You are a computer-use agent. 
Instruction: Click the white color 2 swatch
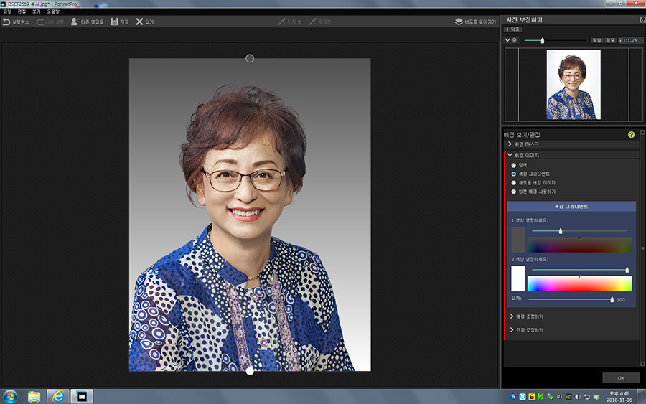click(x=518, y=278)
